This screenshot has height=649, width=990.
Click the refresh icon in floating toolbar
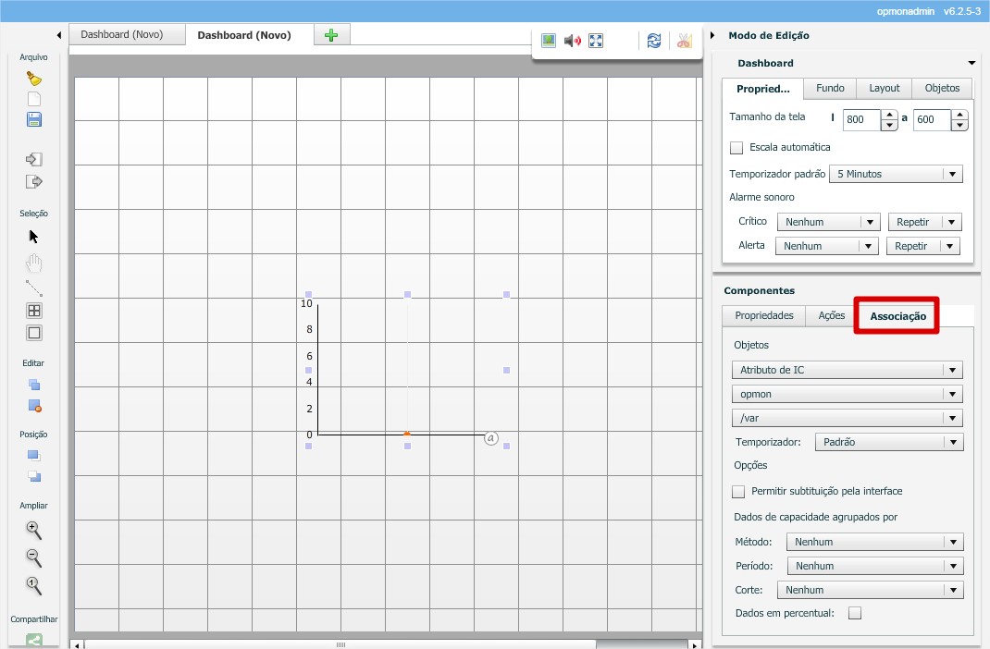click(654, 41)
